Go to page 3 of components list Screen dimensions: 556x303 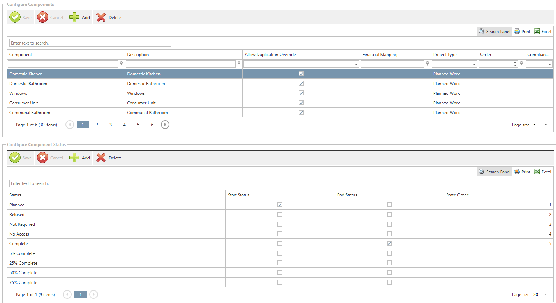[x=110, y=125]
